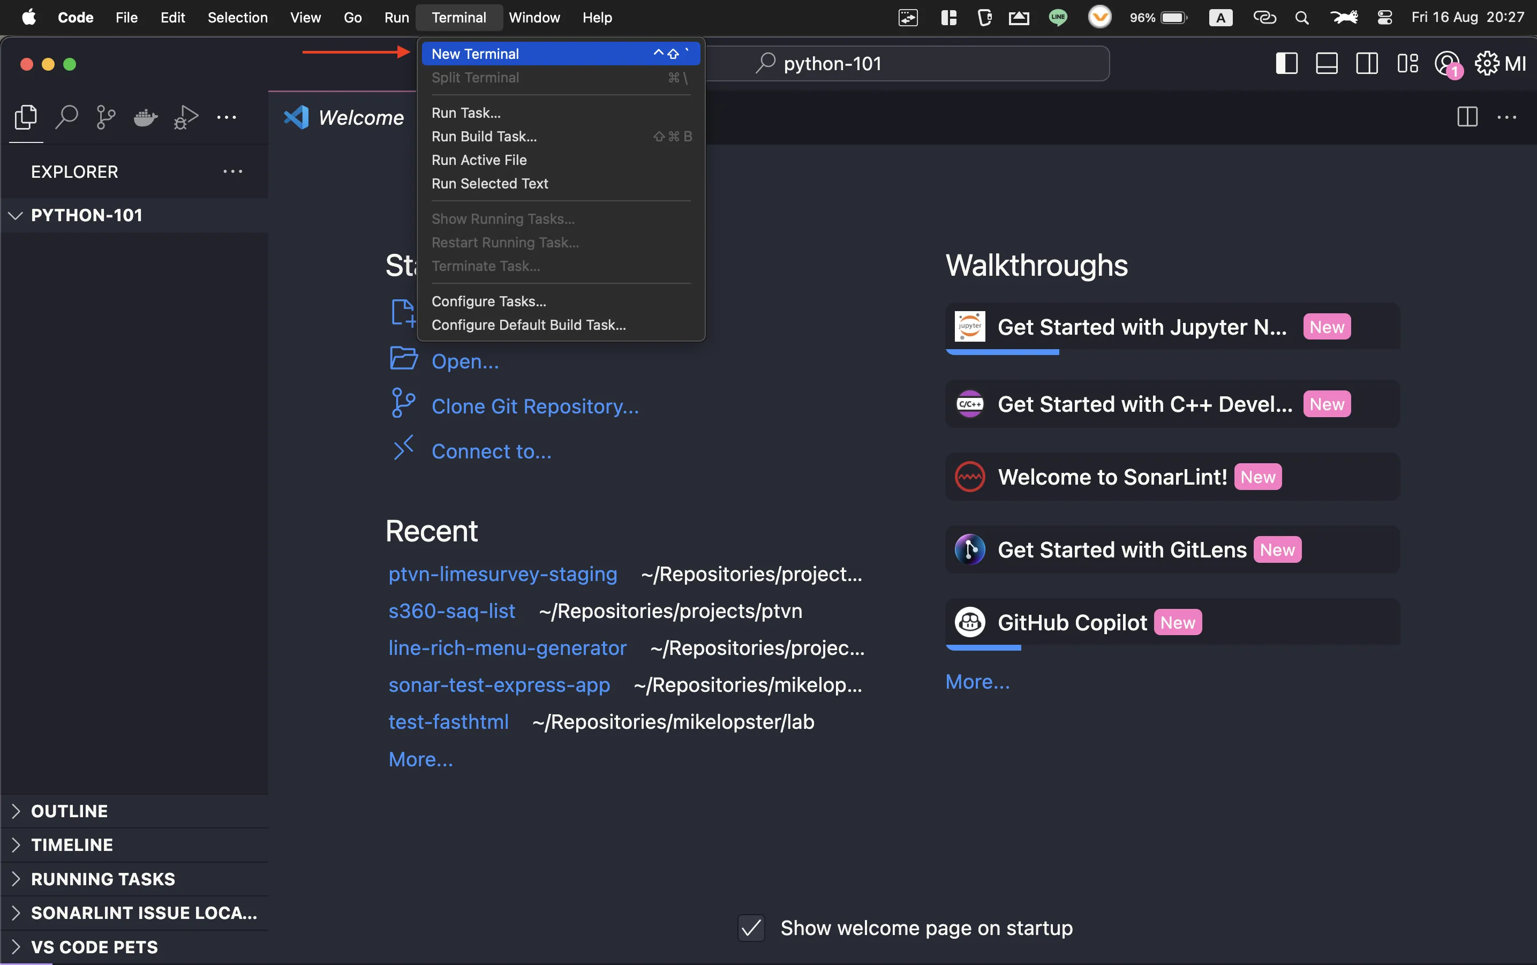This screenshot has width=1537, height=965.
Task: Click the Accounts icon in title bar
Action: tap(1447, 64)
